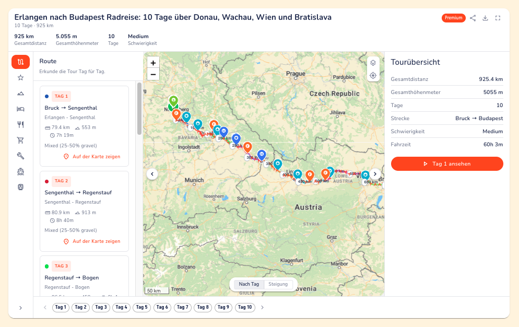Image resolution: width=519 pixels, height=327 pixels.
Task: Switch map coloring to Nach Tag
Action: 249,284
